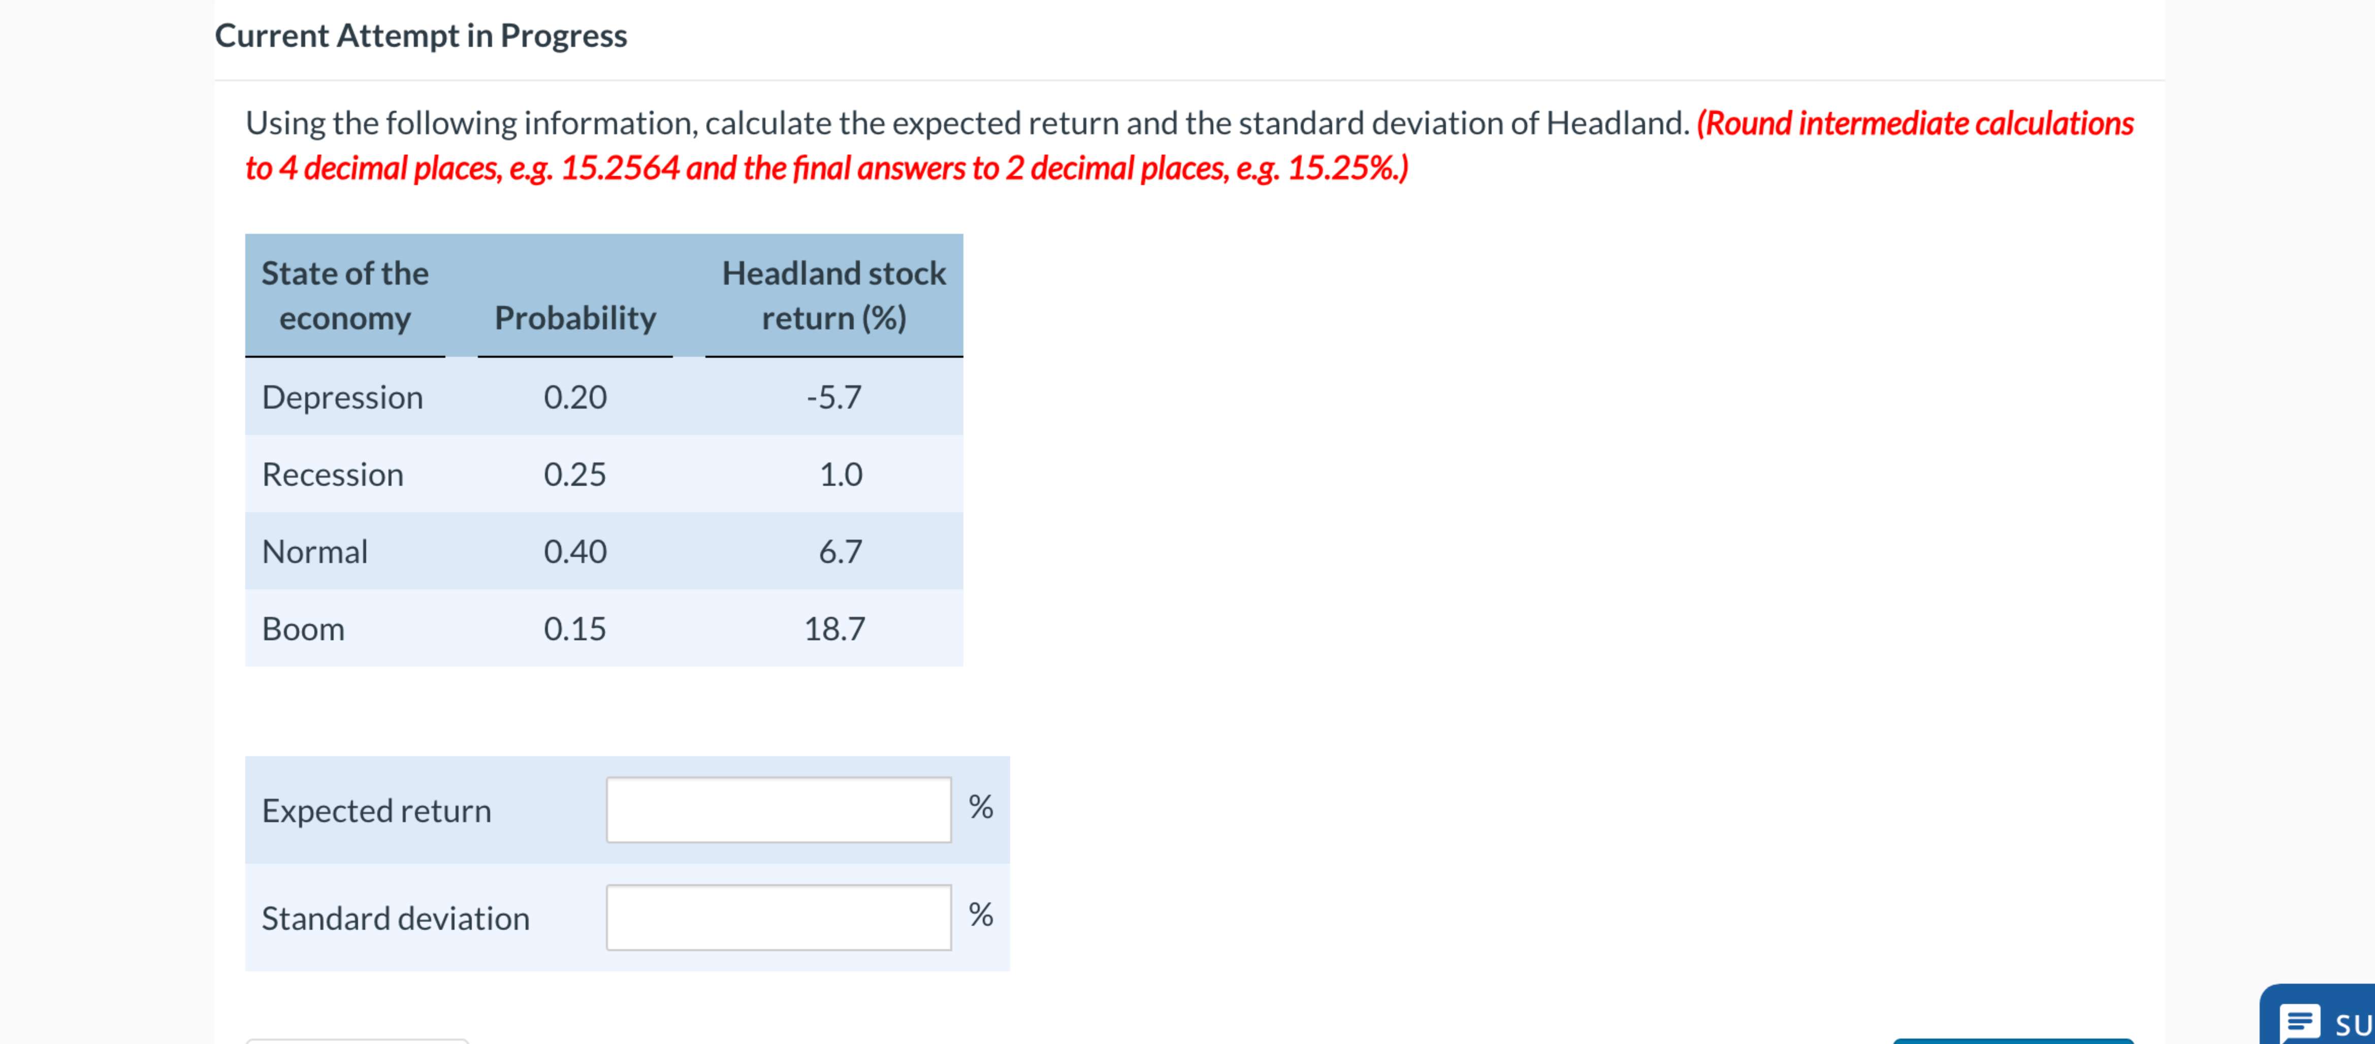The width and height of the screenshot is (2375, 1044).
Task: Click the 18.7 return value cell
Action: (x=833, y=628)
